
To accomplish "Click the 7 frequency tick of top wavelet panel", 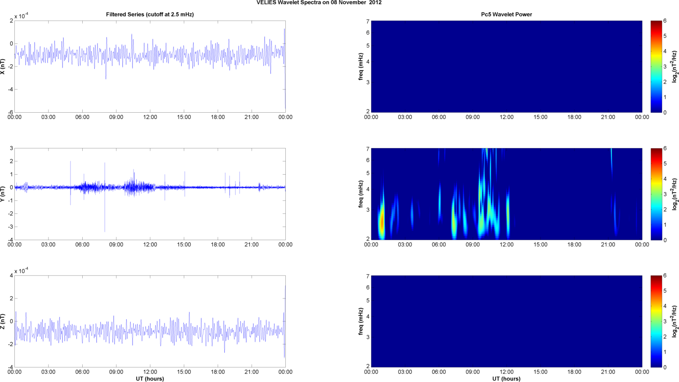I will 368,21.
